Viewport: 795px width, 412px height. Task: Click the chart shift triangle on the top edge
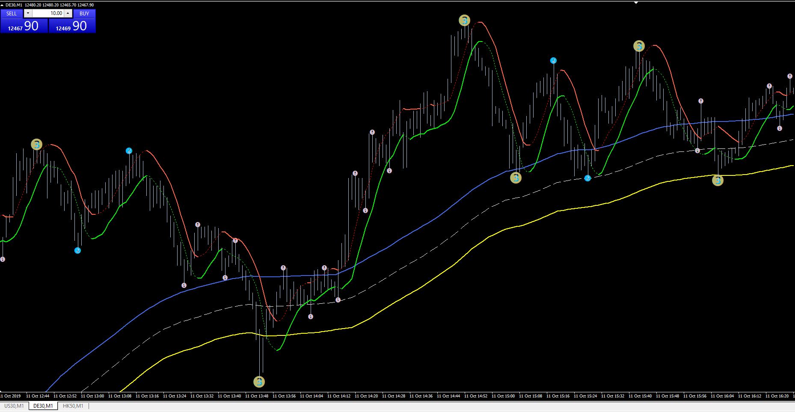point(636,3)
